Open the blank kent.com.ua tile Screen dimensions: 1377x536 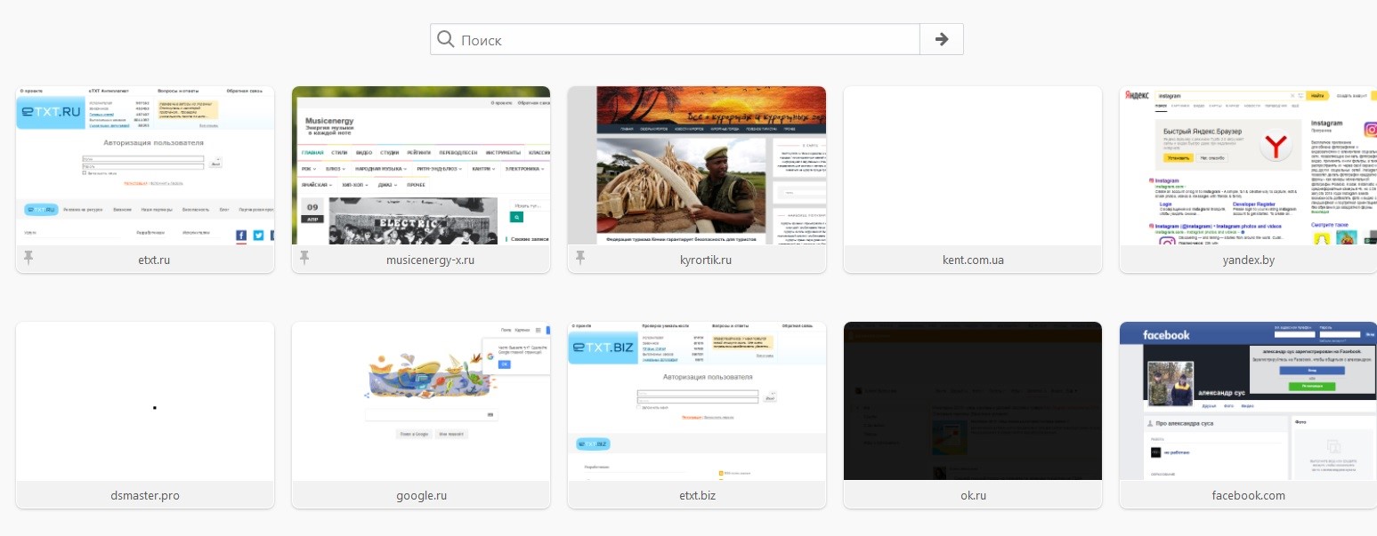coord(973,166)
